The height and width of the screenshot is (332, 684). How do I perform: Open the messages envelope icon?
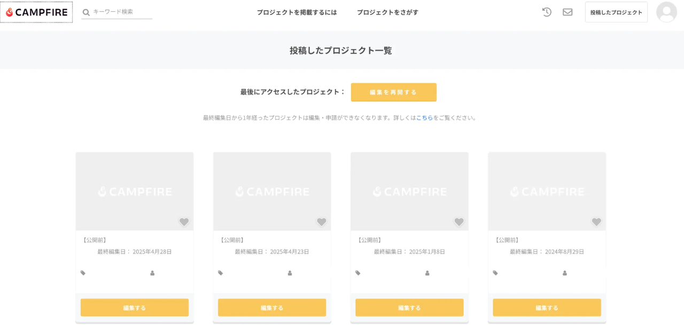(568, 12)
